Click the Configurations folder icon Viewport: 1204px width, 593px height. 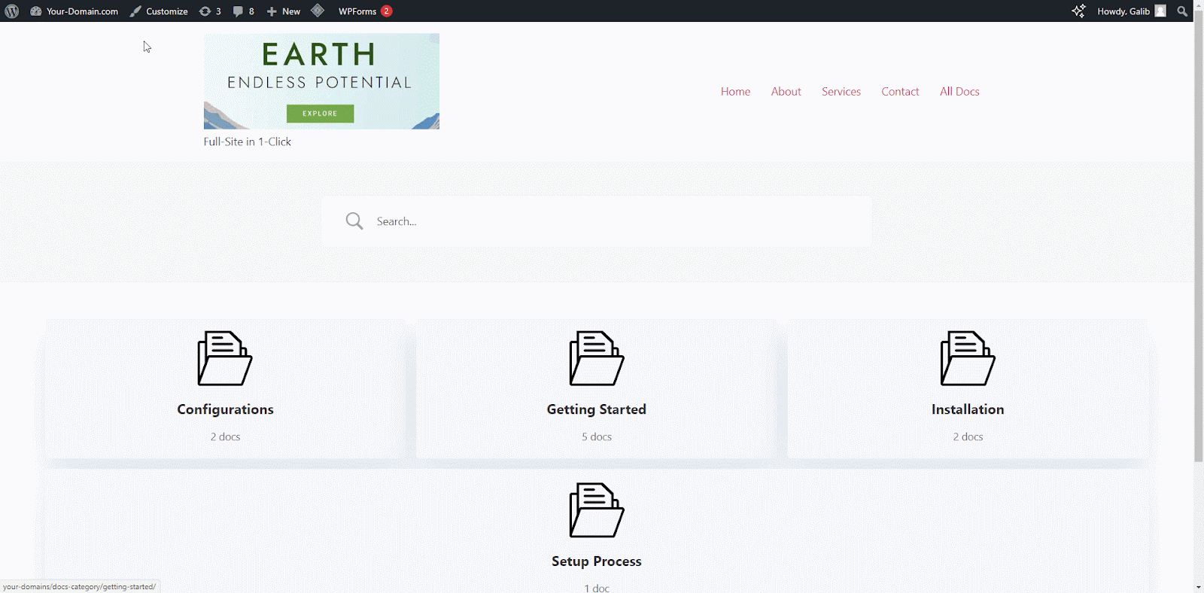[x=225, y=359]
